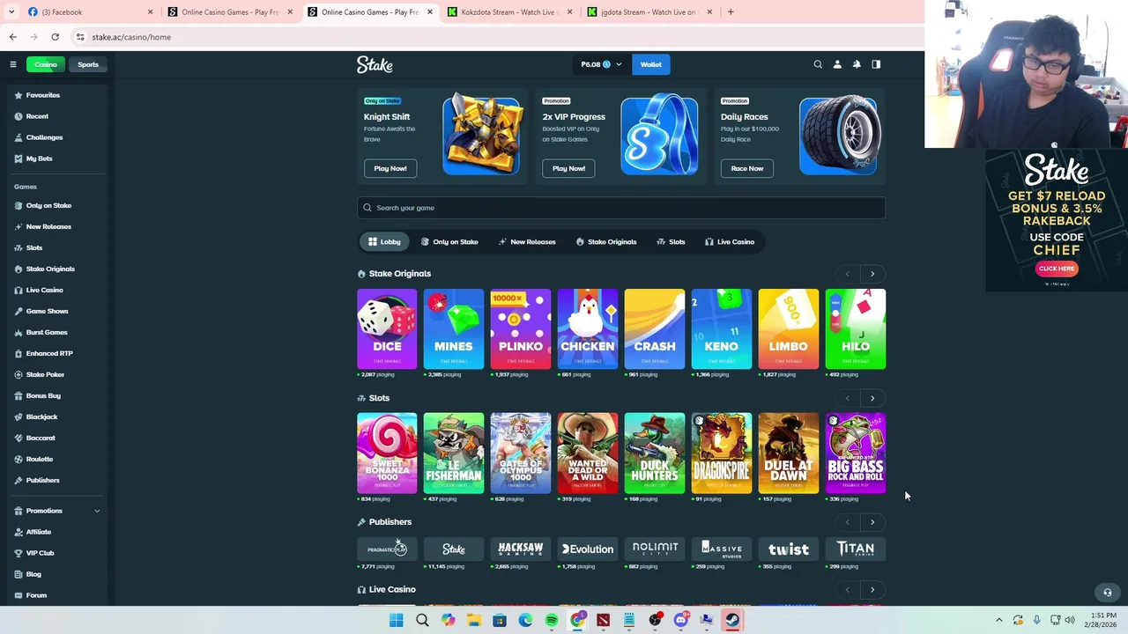
Task: Open the Wallet
Action: (x=651, y=64)
